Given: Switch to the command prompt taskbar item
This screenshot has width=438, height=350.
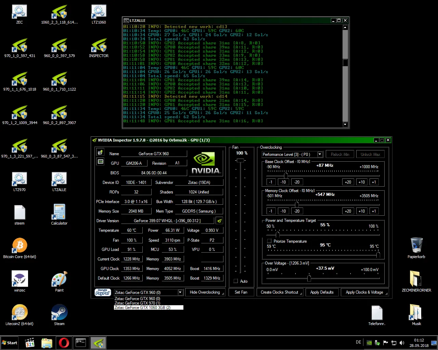Looking at the screenshot, I should pyautogui.click(x=81, y=343).
